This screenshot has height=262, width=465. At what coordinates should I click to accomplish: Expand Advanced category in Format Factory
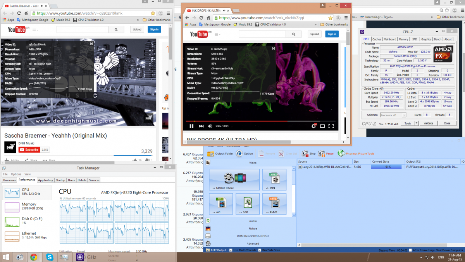253,243
